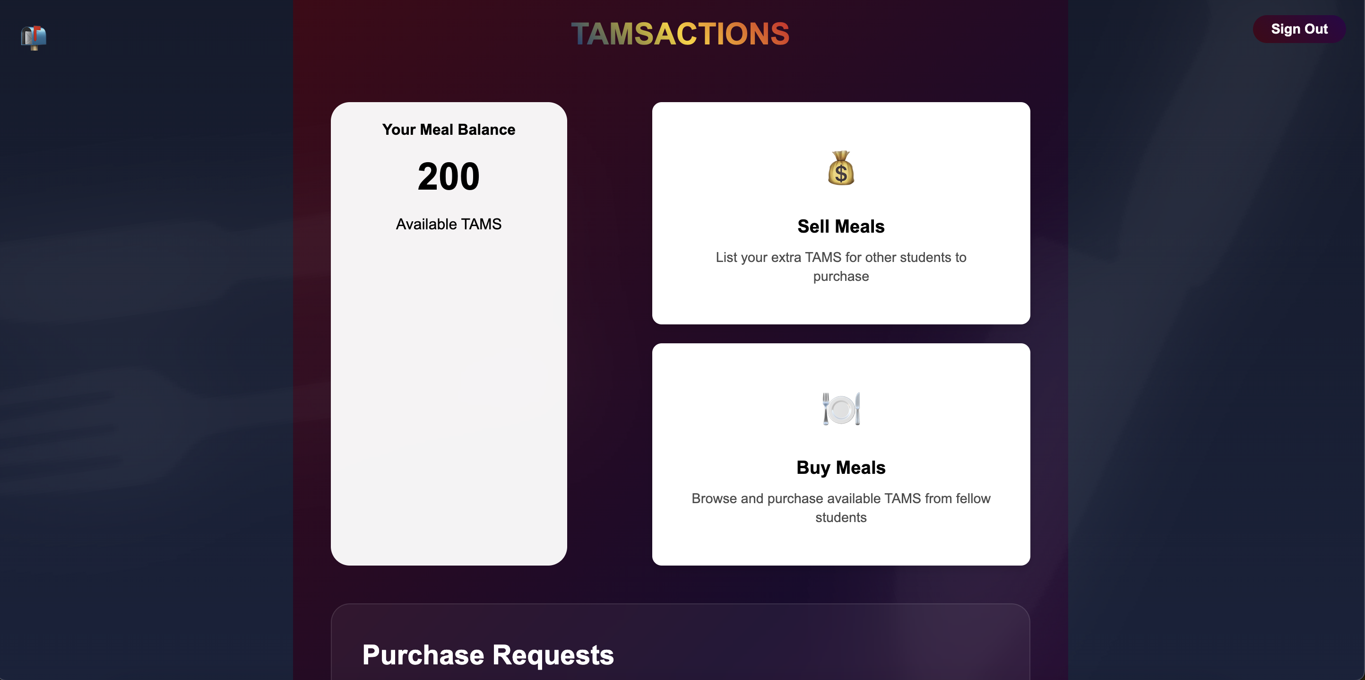Viewport: 1365px width, 680px height.
Task: Select the Your Meal Balance heading
Action: point(448,130)
